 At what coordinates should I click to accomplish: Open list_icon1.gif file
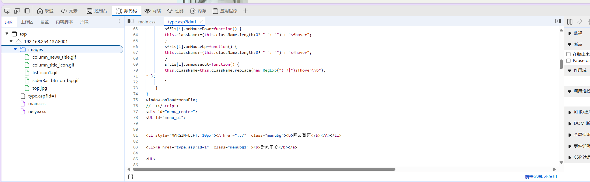coord(45,72)
